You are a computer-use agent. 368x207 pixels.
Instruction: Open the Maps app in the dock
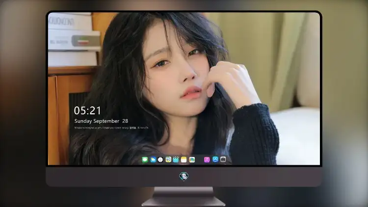click(x=192, y=160)
